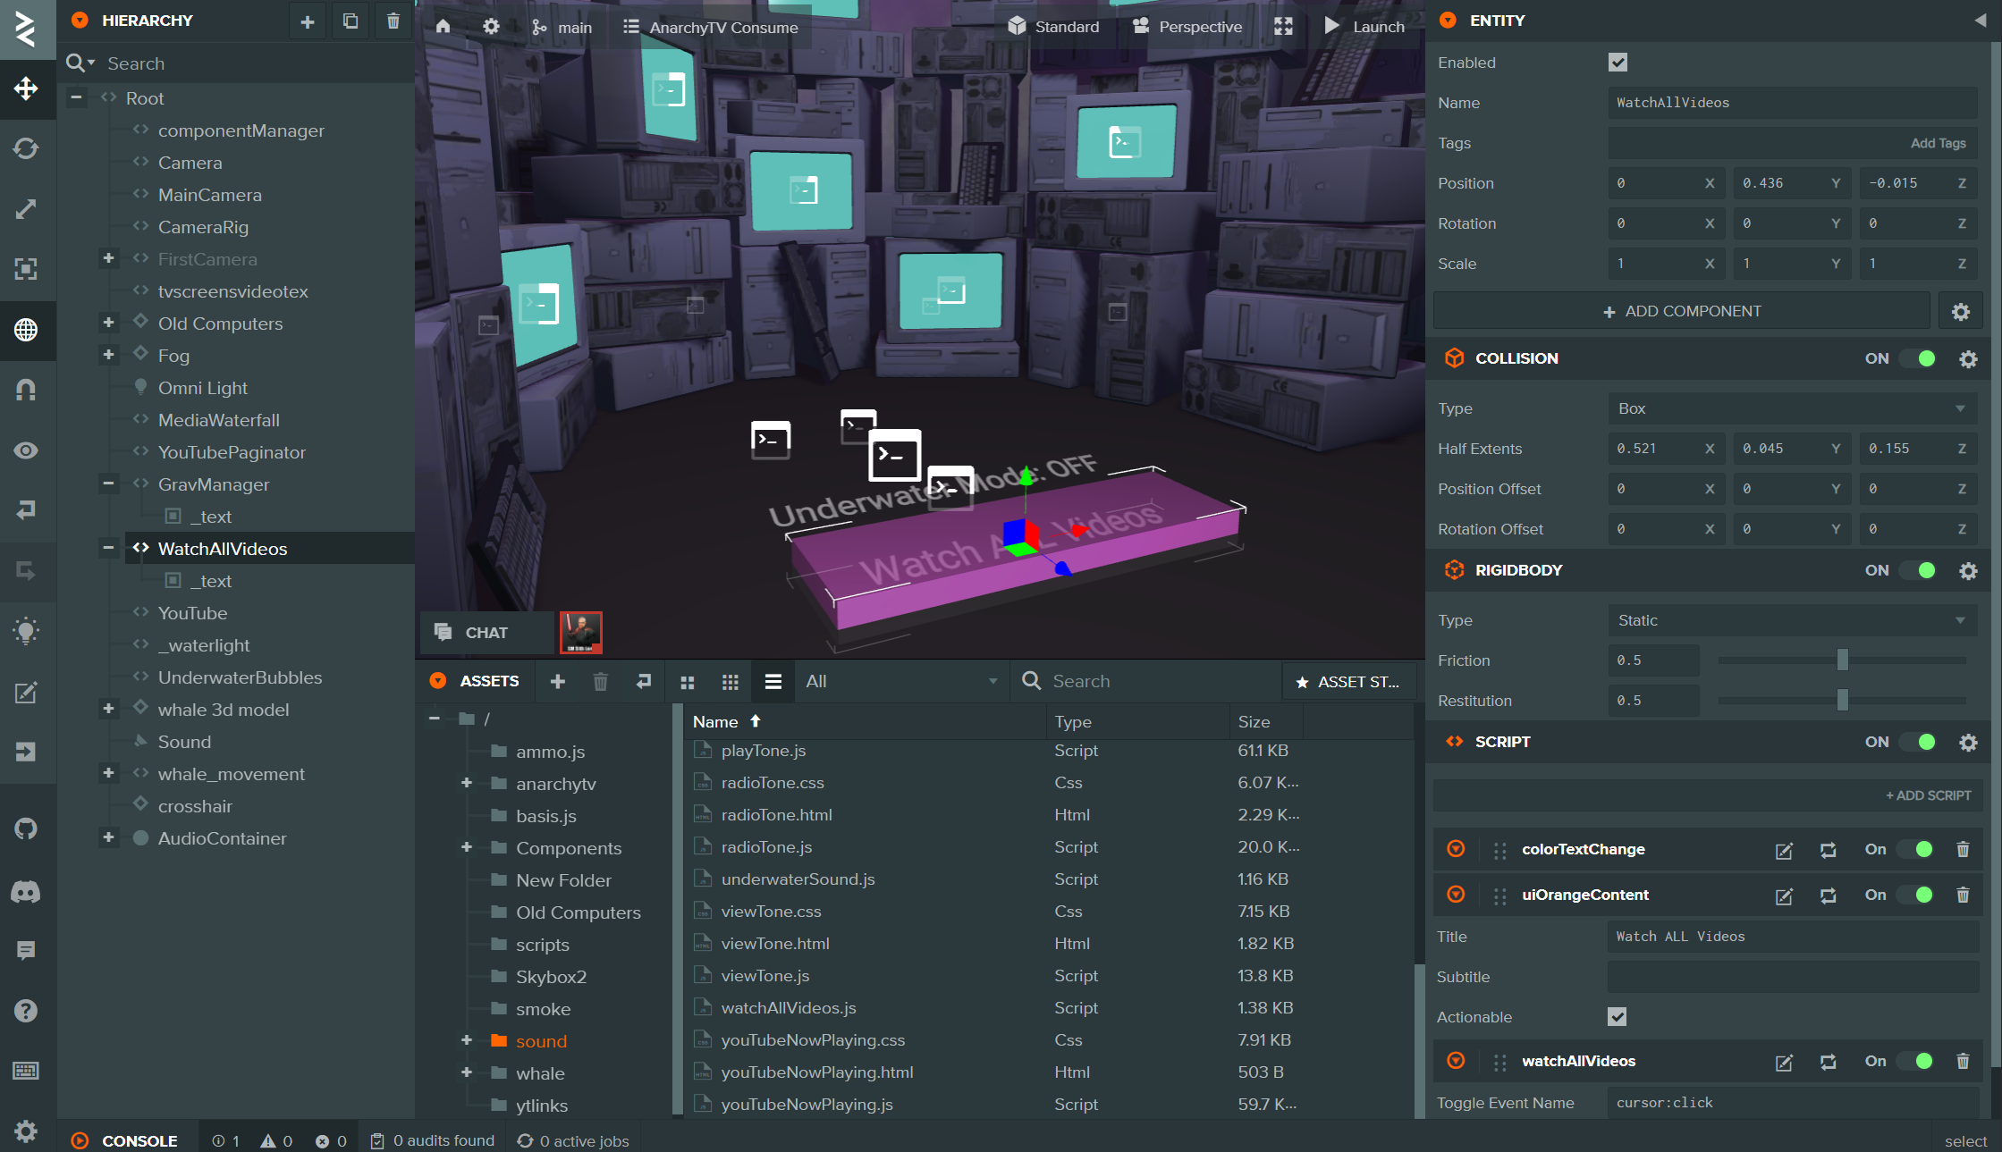This screenshot has width=2002, height=1152.
Task: Toggle the Actionable checkbox
Action: (1617, 1017)
